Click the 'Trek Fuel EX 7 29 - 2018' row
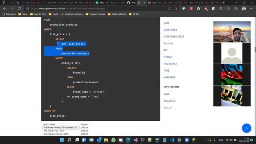 (65, 131)
